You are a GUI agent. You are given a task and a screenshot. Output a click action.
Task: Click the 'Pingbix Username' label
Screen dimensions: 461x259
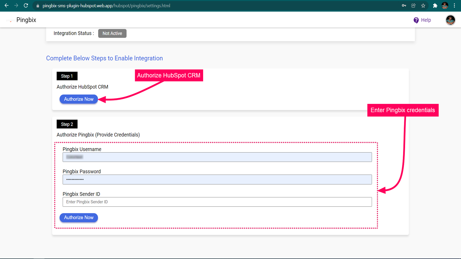(x=82, y=149)
